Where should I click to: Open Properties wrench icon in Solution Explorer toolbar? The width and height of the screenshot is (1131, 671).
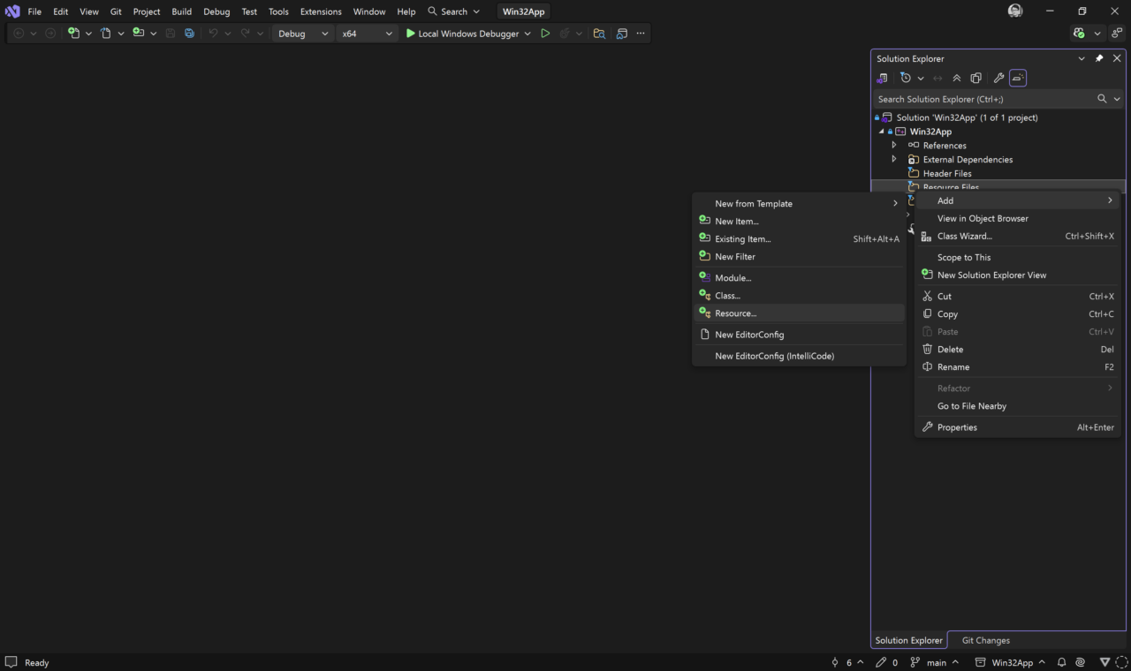[x=998, y=79]
